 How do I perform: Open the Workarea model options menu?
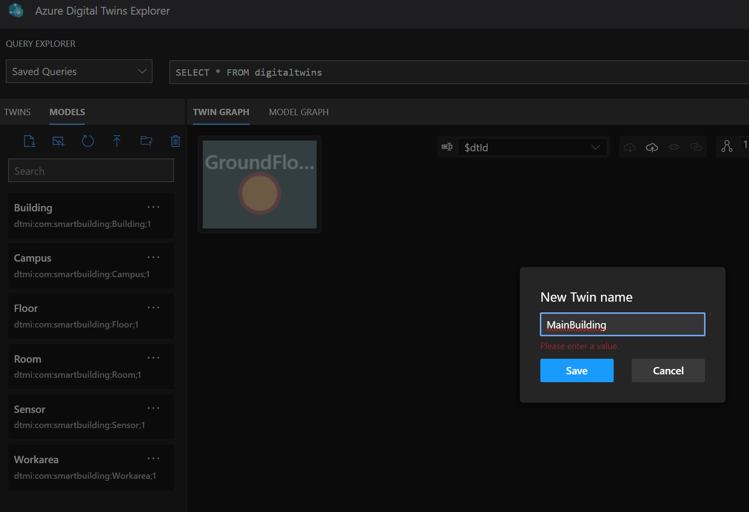click(x=153, y=458)
